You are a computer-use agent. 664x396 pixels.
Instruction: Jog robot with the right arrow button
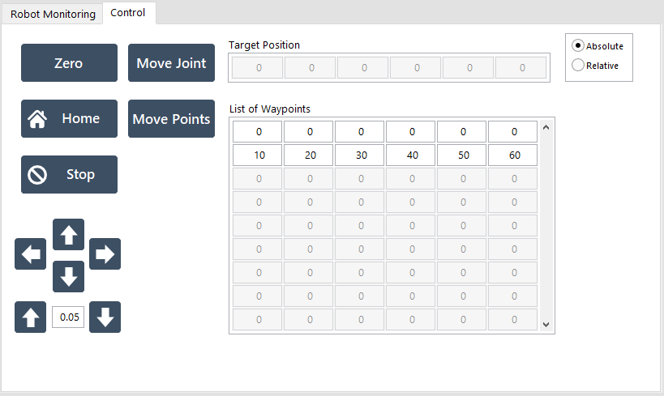tap(105, 253)
